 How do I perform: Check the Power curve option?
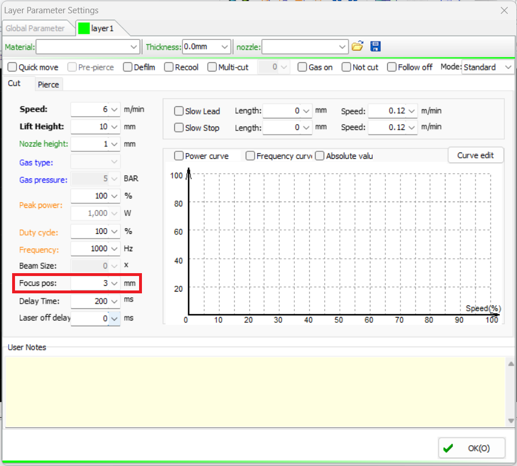click(x=179, y=156)
